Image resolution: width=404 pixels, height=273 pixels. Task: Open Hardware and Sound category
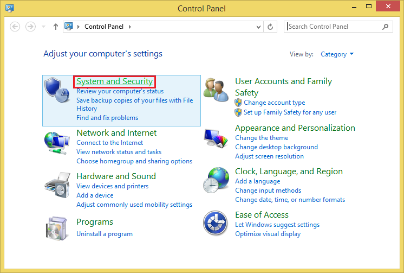[x=116, y=176]
